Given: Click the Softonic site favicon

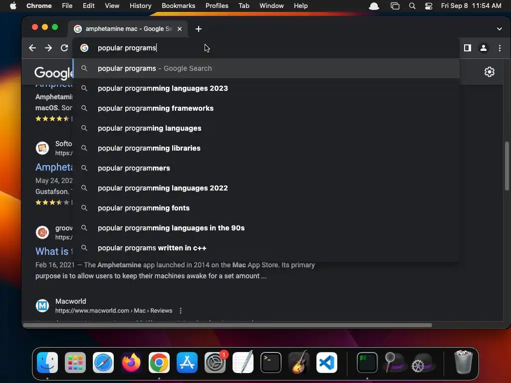Looking at the screenshot, I should point(42,148).
